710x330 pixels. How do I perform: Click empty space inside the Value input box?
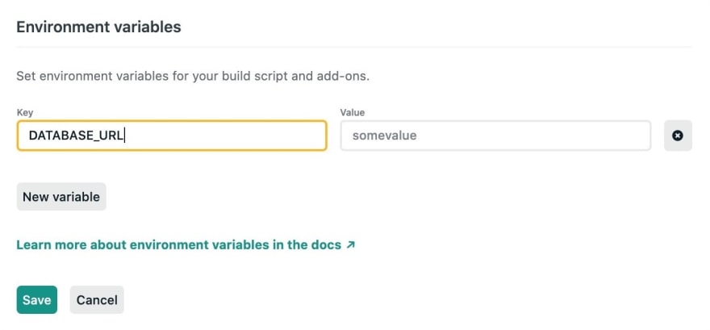click(534, 136)
